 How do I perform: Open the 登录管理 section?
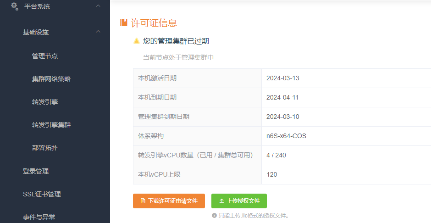coord(36,171)
